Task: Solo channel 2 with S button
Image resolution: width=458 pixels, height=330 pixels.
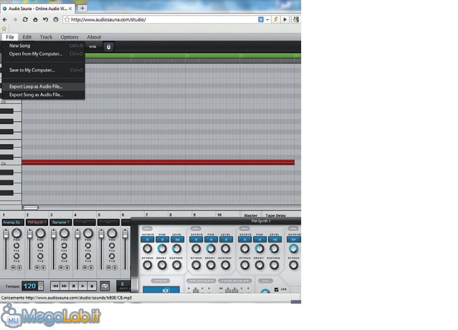Action: click(44, 268)
